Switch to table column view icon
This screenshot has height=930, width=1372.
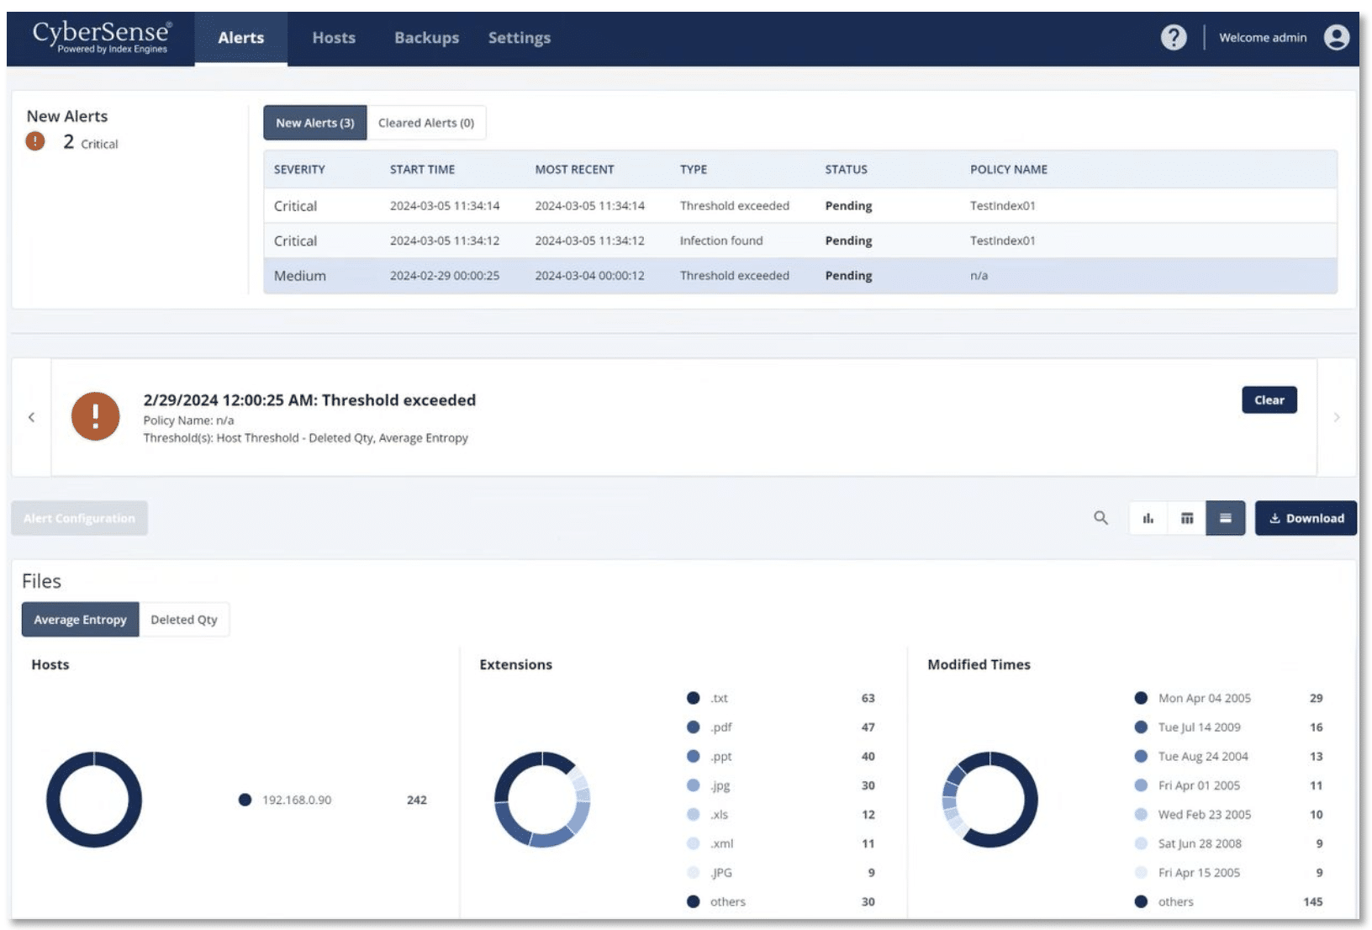[x=1186, y=518]
